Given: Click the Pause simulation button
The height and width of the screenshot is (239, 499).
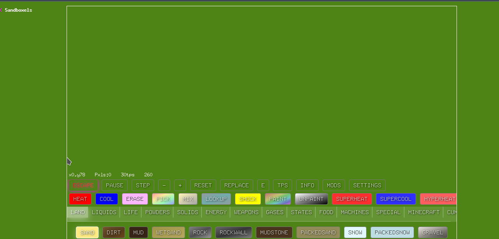Looking at the screenshot, I should coord(115,185).
